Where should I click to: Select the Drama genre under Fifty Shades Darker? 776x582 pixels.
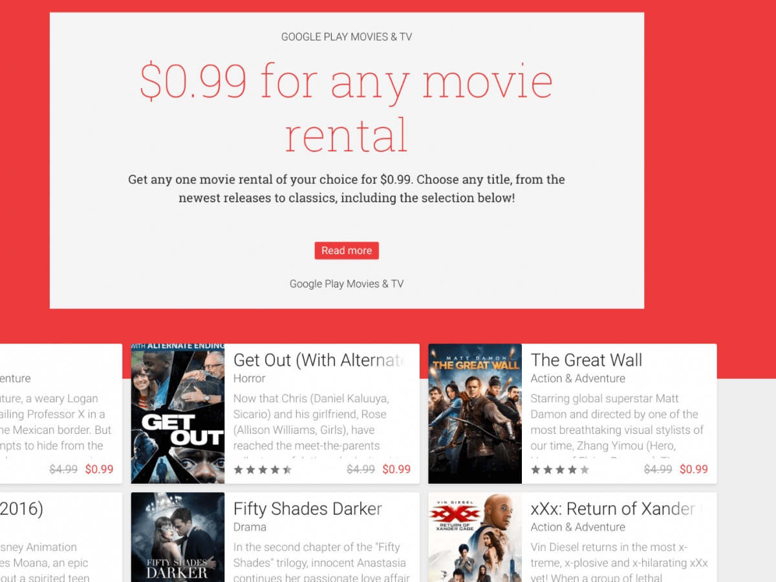point(250,527)
